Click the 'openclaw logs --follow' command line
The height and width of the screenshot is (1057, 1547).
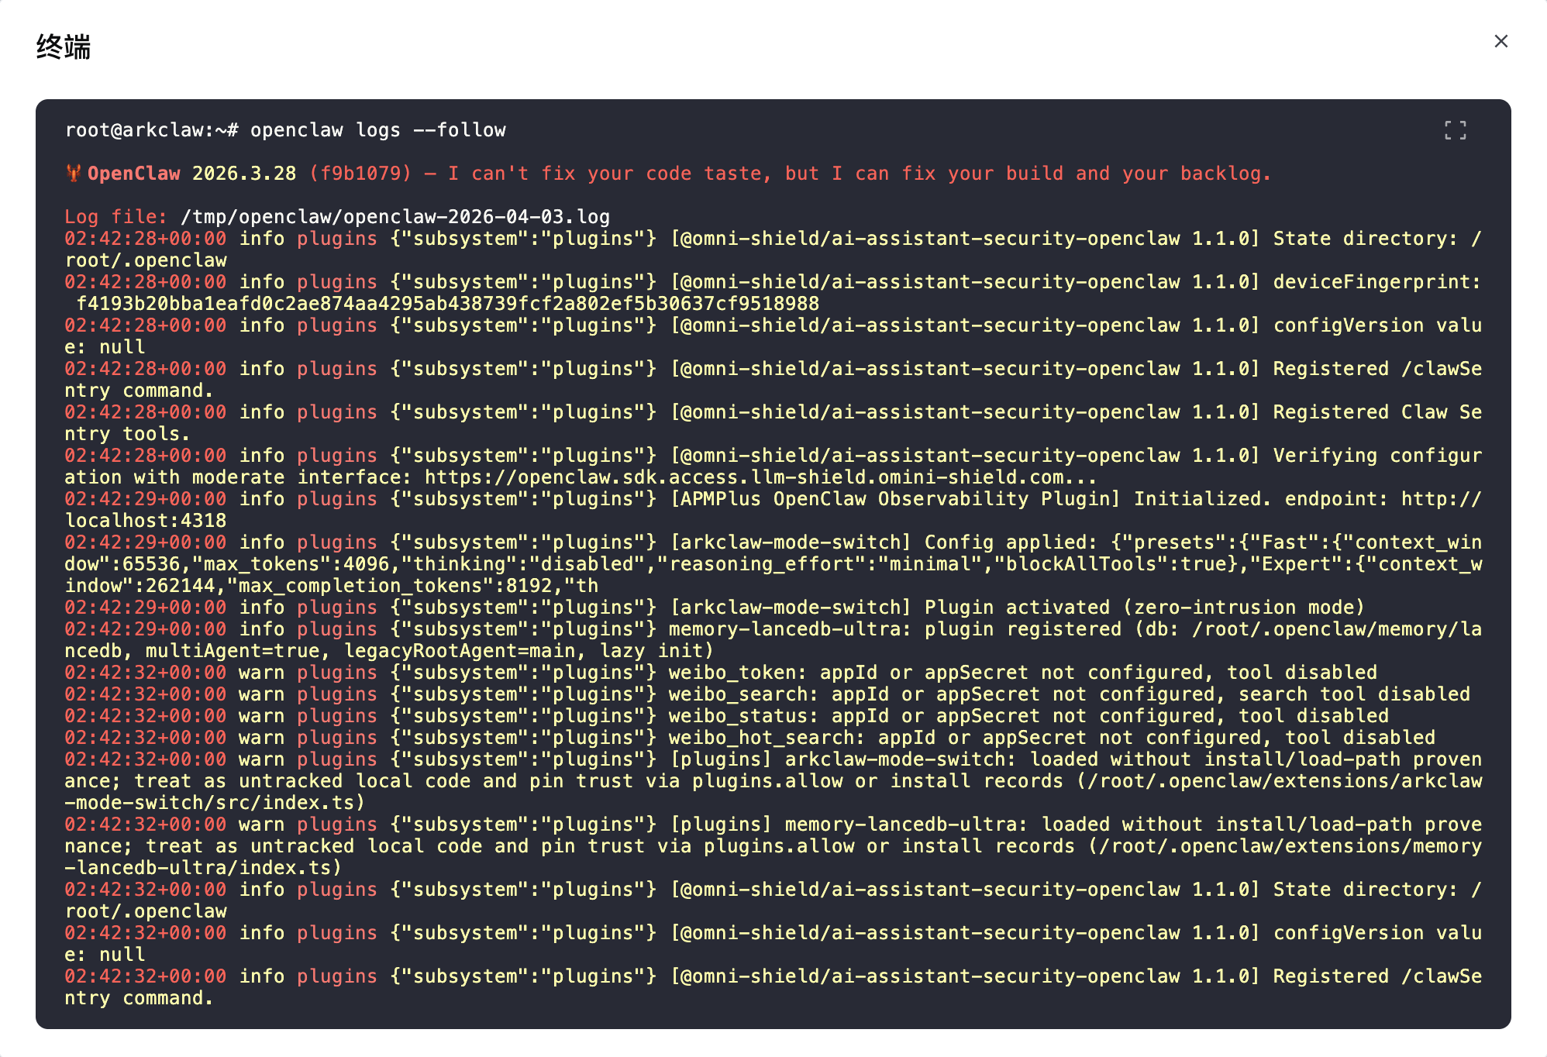coord(377,130)
